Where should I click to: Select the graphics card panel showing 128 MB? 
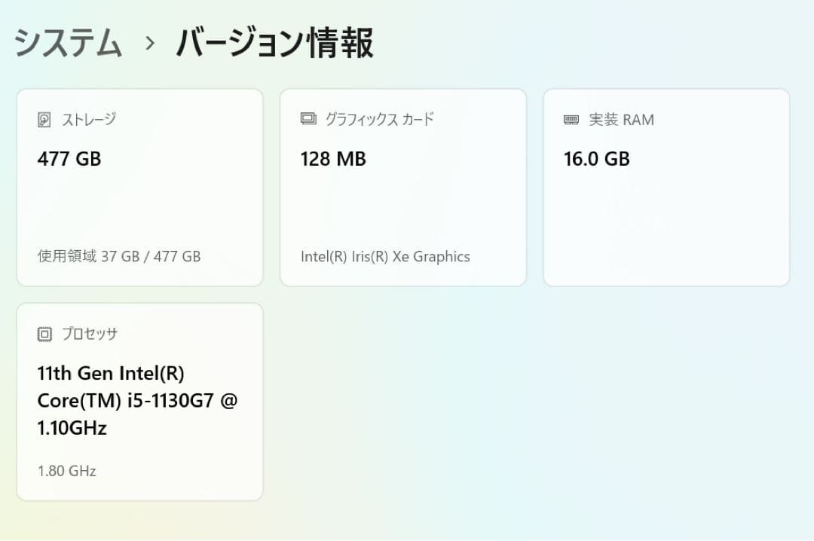(x=403, y=187)
